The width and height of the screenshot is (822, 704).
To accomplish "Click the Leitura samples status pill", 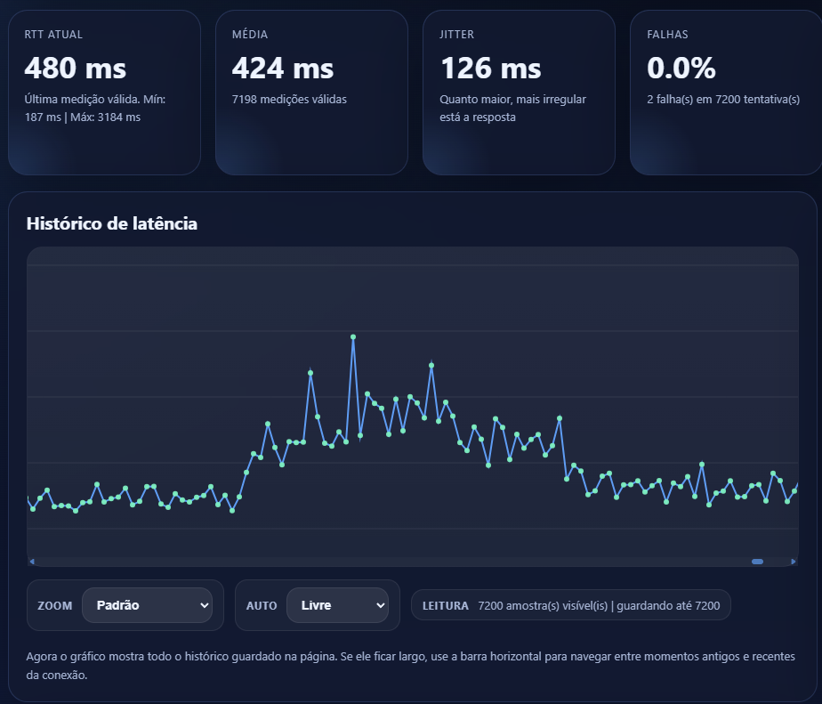I will pyautogui.click(x=570, y=605).
